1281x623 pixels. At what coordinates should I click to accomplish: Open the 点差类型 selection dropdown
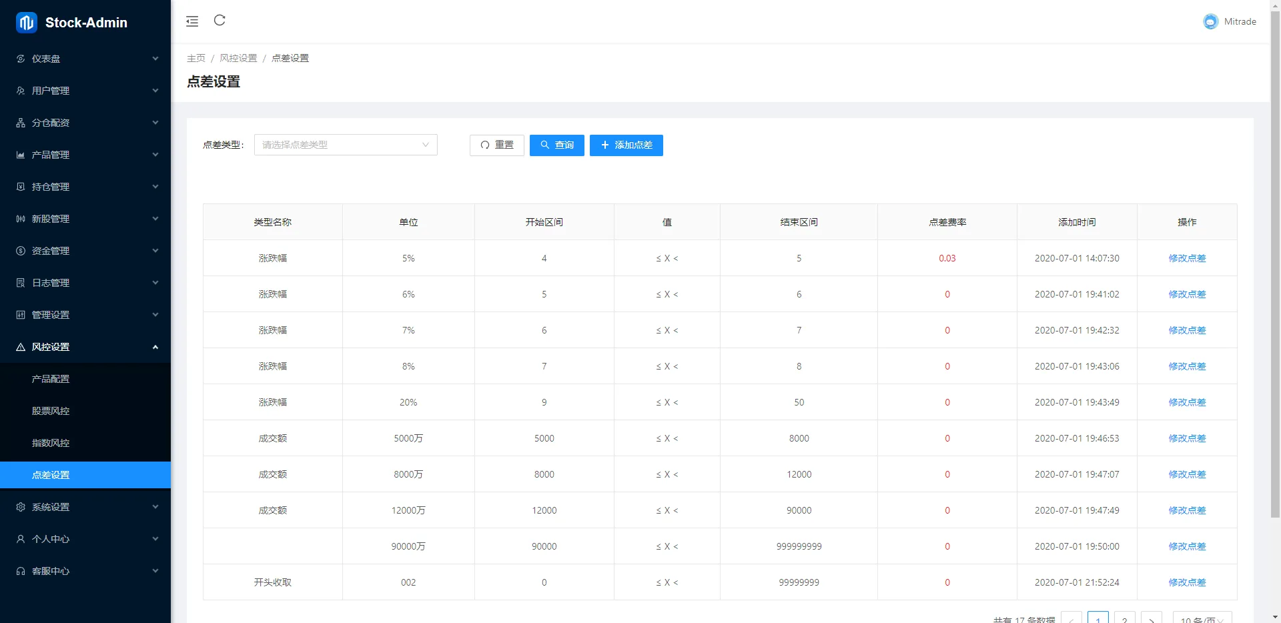pos(345,145)
